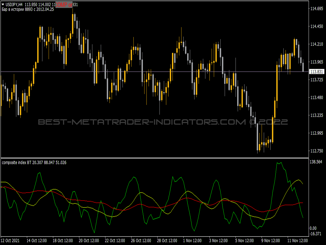This screenshot has width=326, height=245.
Task: Select the current price tag 113.831
Action: pyautogui.click(x=316, y=72)
